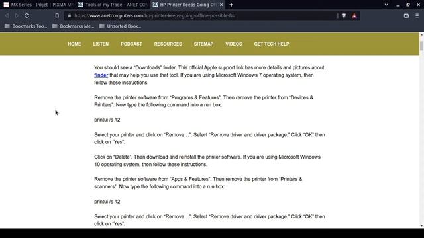Follow the finder hyperlink
Screen dimensions: 424x238
point(101,75)
